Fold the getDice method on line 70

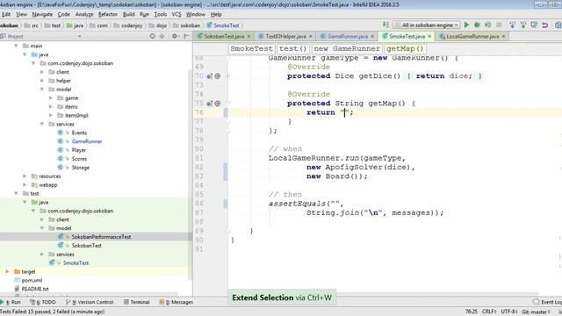(227, 76)
